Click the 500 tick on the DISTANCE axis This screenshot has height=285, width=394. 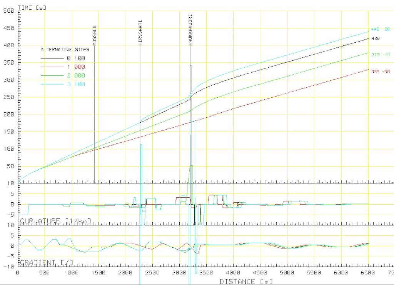coord(45,273)
